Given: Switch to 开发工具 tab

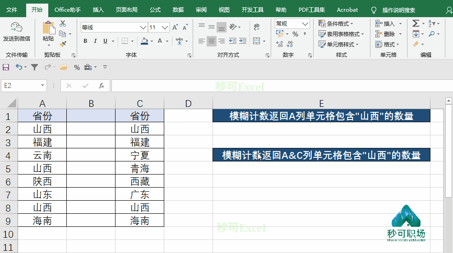Looking at the screenshot, I should [x=252, y=10].
